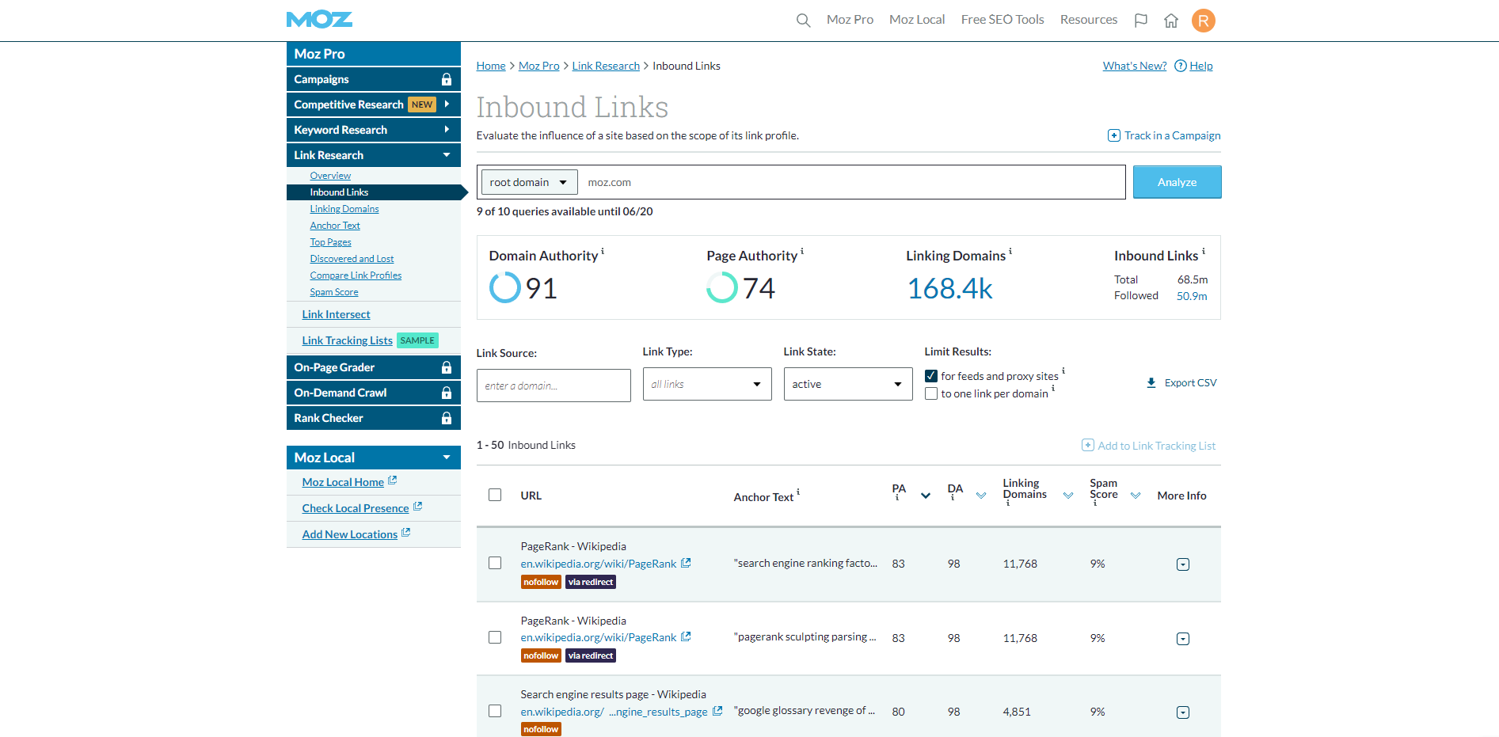Click the lock icon beside Rank Checker
1499x737 pixels.
click(x=447, y=418)
